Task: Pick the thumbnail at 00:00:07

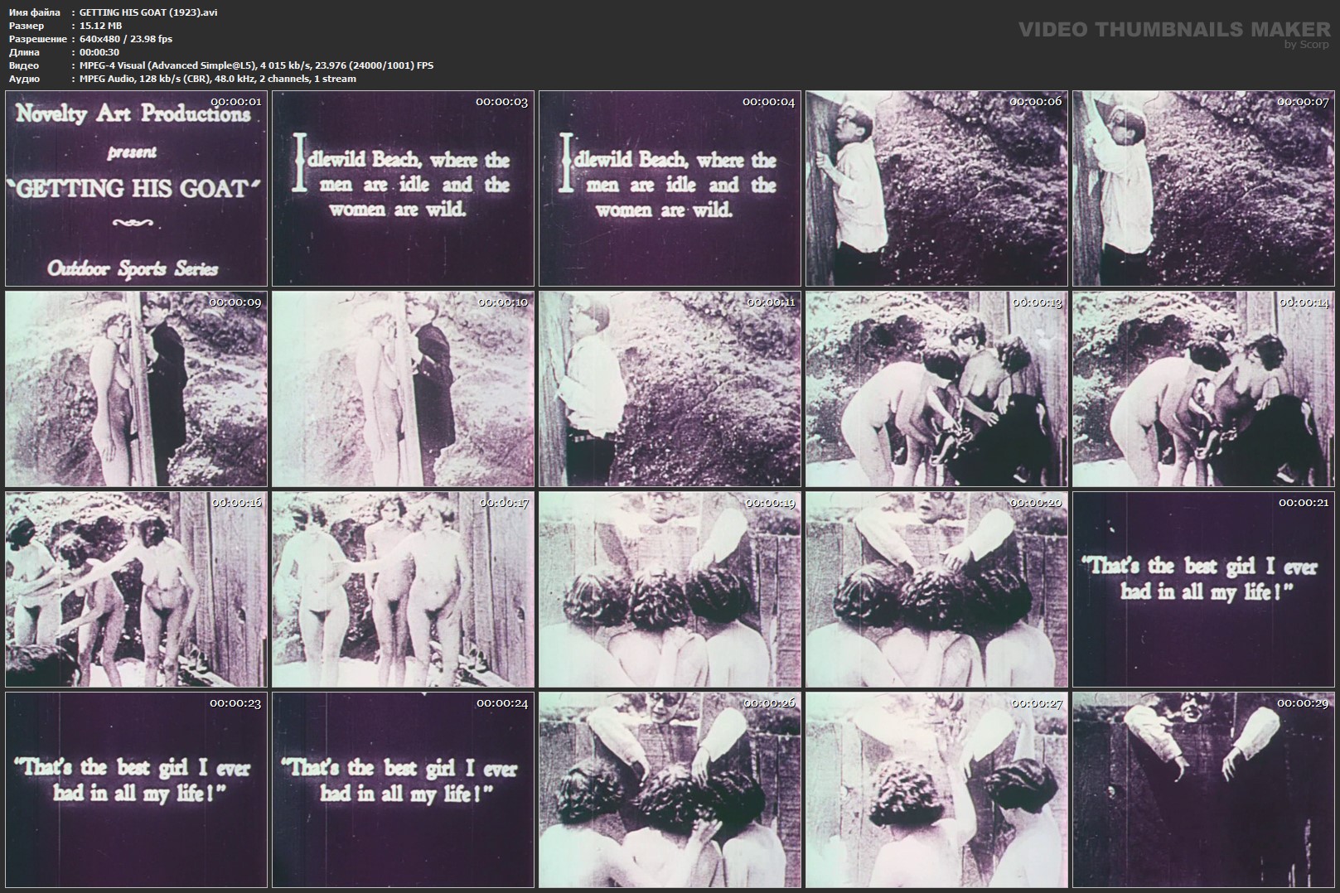Action: coord(1203,189)
